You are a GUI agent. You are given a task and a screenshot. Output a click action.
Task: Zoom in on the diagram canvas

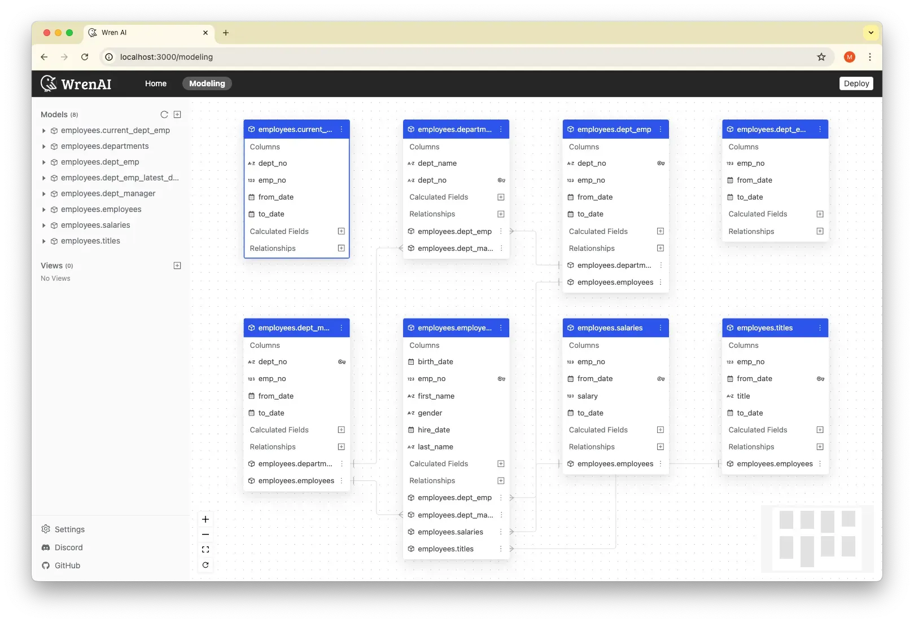205,519
